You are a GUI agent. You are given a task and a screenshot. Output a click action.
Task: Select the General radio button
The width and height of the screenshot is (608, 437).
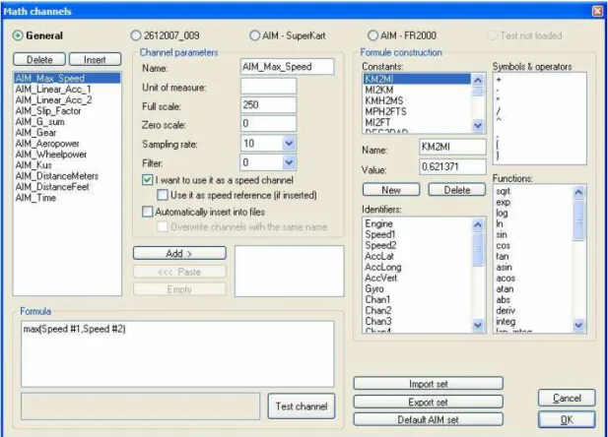18,35
